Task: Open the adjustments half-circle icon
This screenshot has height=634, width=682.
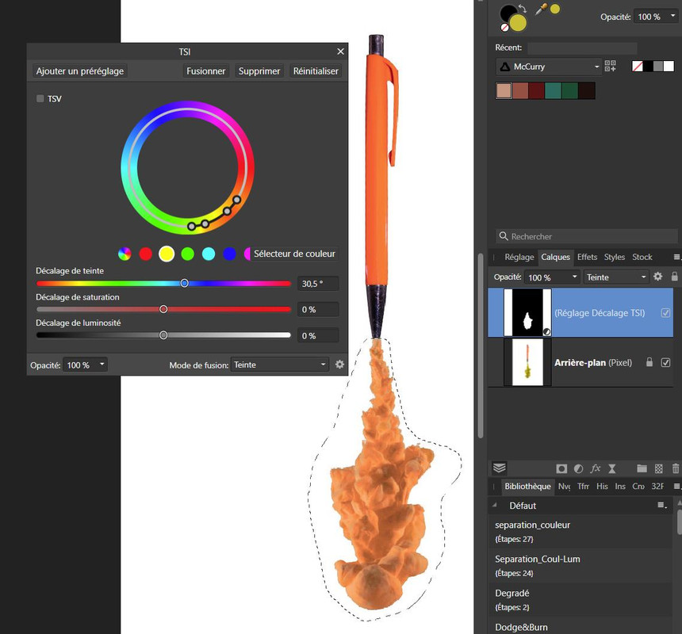Action: 578,468
